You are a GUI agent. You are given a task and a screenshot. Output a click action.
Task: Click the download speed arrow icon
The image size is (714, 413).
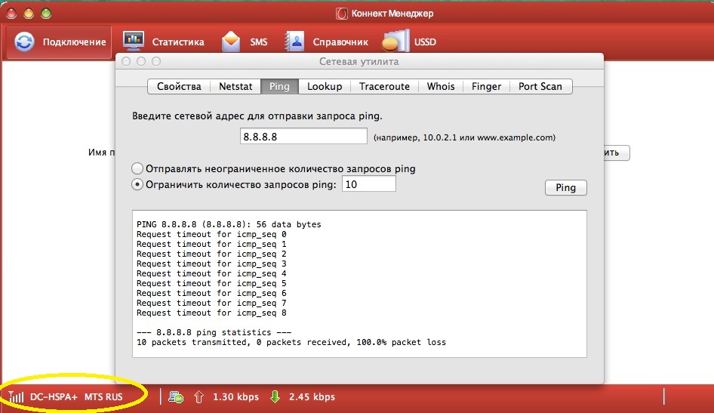(275, 396)
